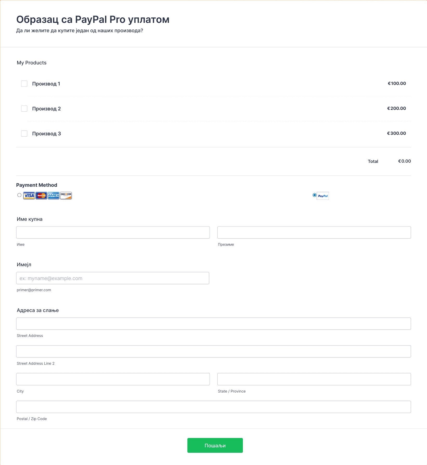Screen dimensions: 427x465
Task: Check the Производ 1 checkbox
Action: (24, 84)
